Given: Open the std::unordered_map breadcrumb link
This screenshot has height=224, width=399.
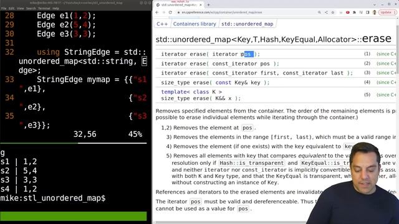Looking at the screenshot, I should pyautogui.click(x=247, y=24).
